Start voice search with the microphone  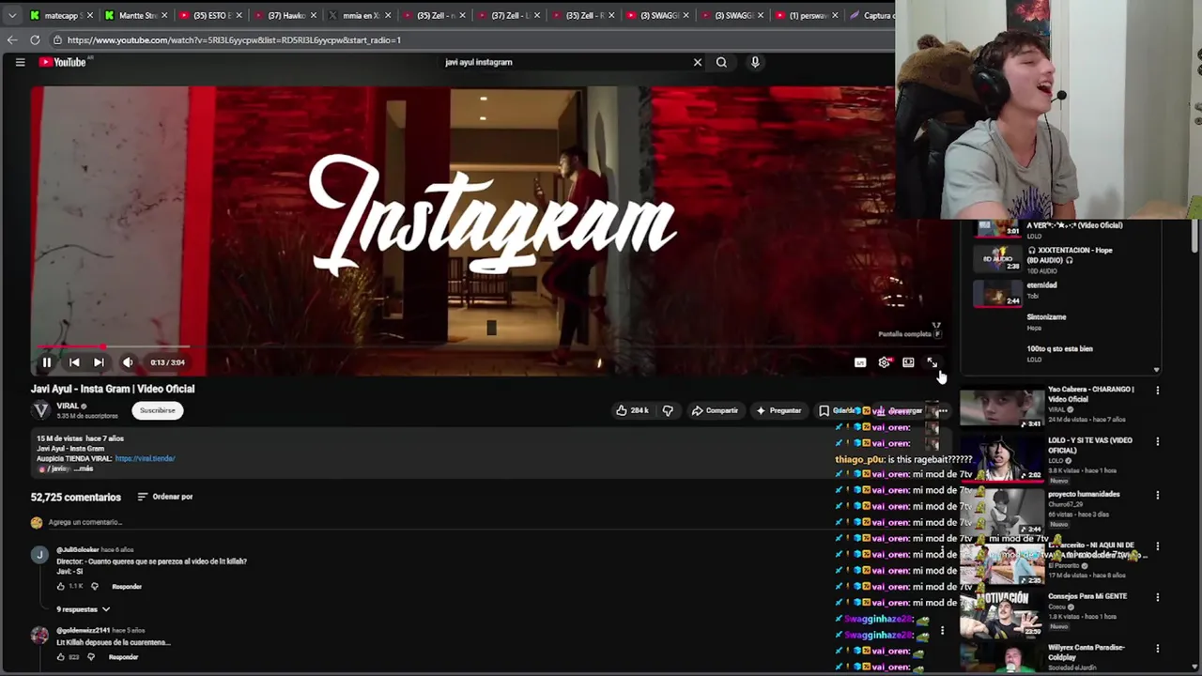click(755, 62)
